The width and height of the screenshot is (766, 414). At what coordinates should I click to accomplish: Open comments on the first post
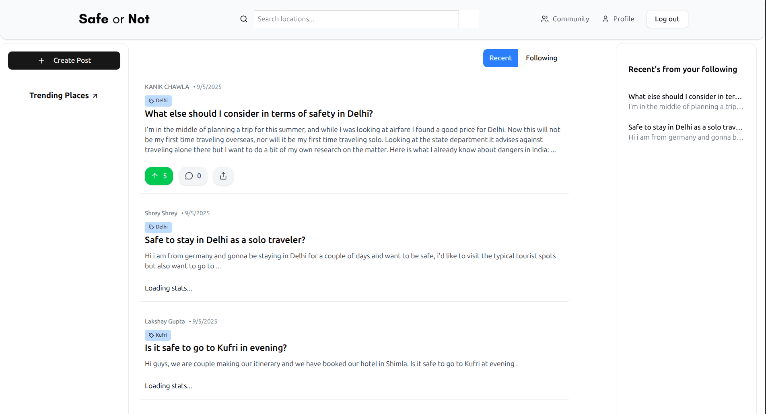[193, 176]
